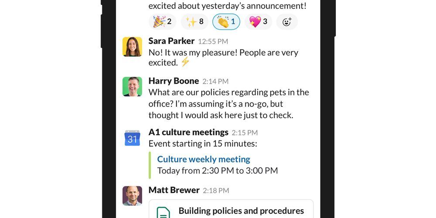Screen dimensions: 436x218
Task: Open Sara Parker's profile photo
Action: [133, 47]
